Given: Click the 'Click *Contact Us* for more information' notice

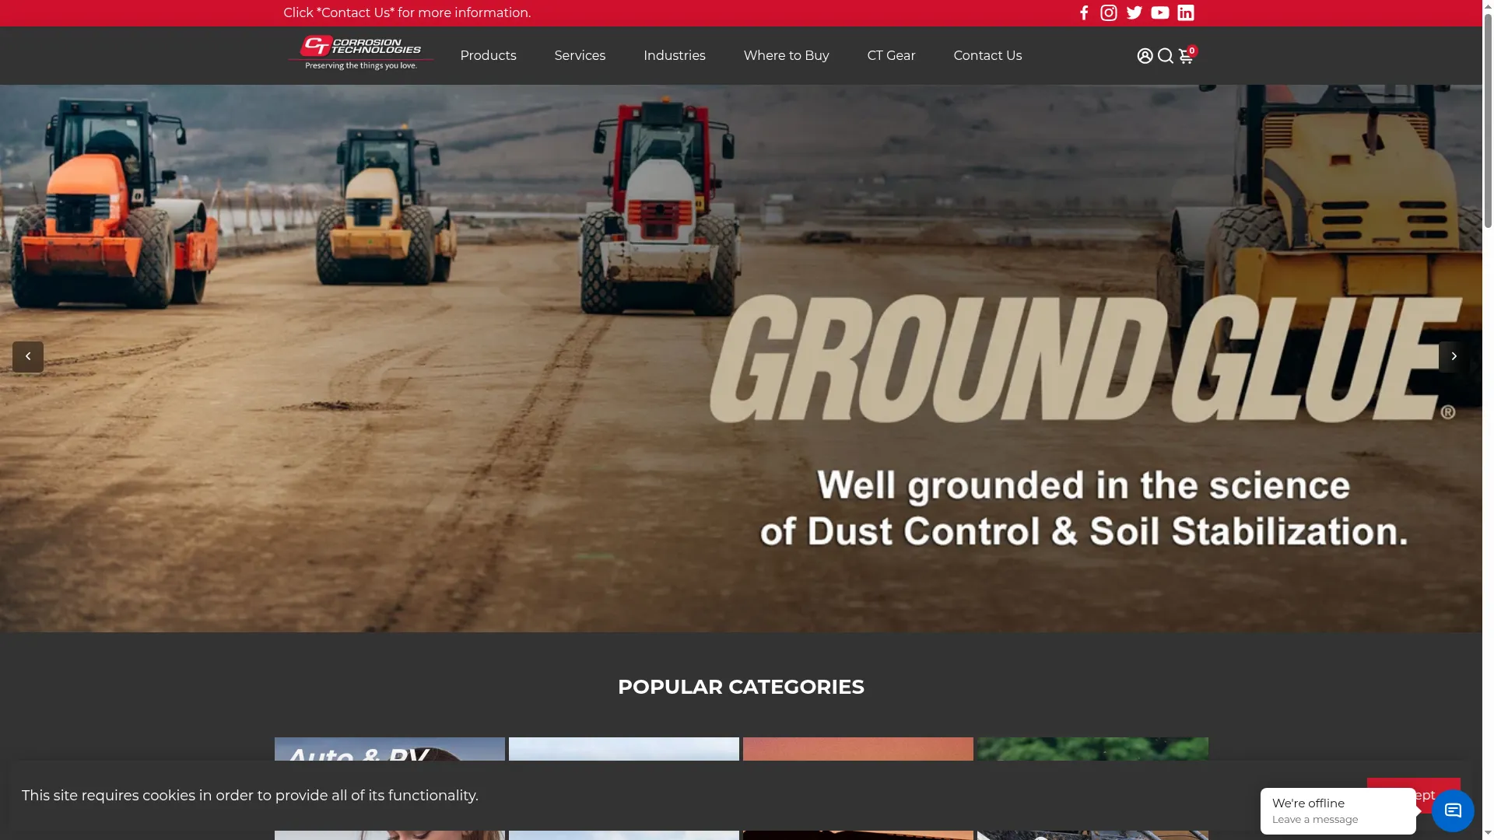Looking at the screenshot, I should click(x=407, y=13).
